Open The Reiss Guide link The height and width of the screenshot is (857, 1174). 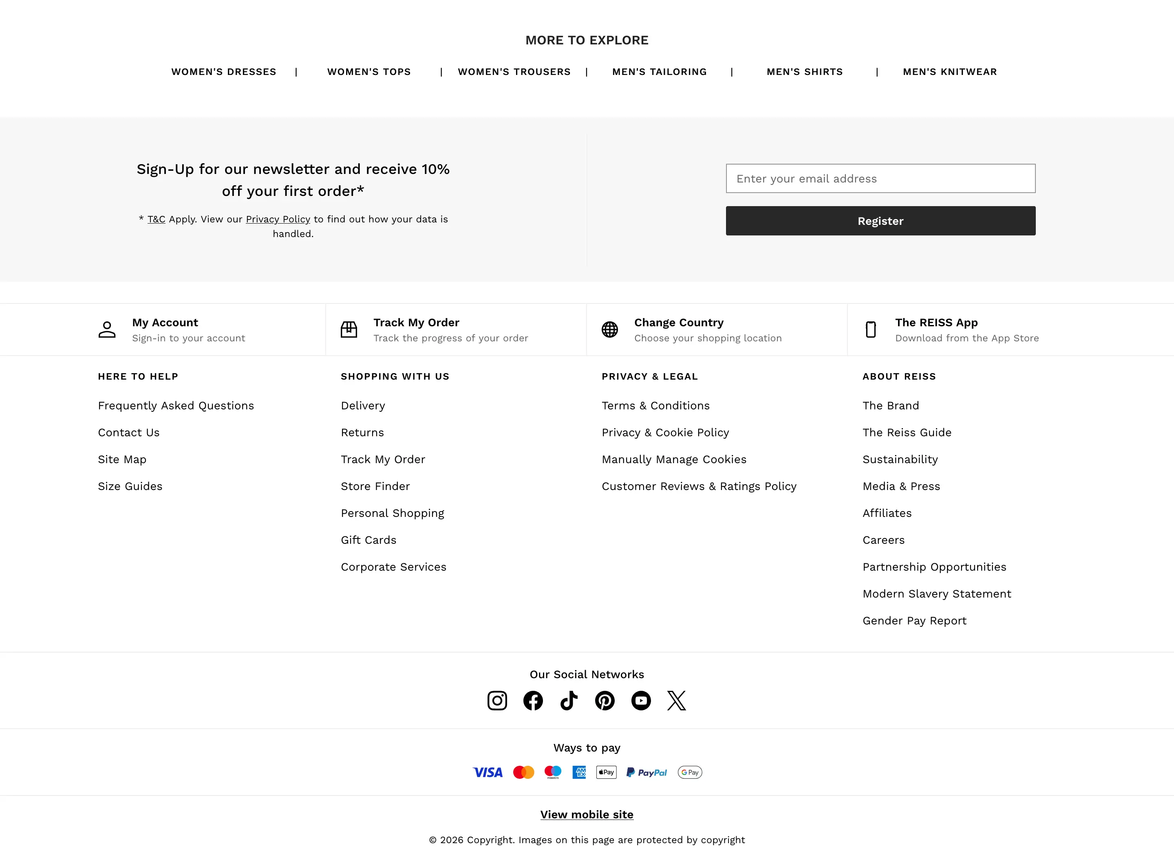(907, 433)
